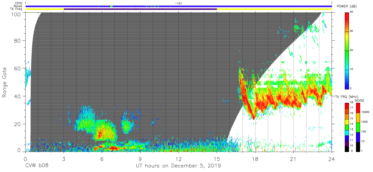Click the '18' tick on the UT hours axis
The image size is (373, 172).
[x=255, y=159]
